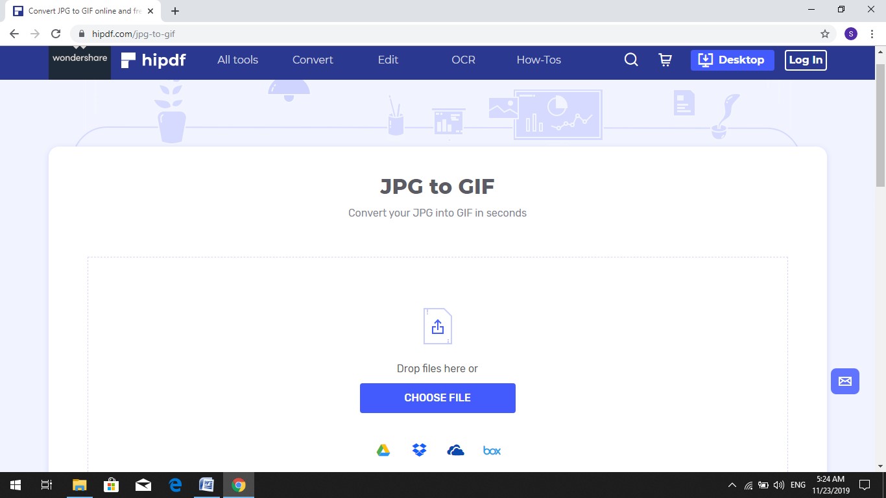Open File Explorer from taskbar
Image resolution: width=886 pixels, height=498 pixels.
[79, 485]
